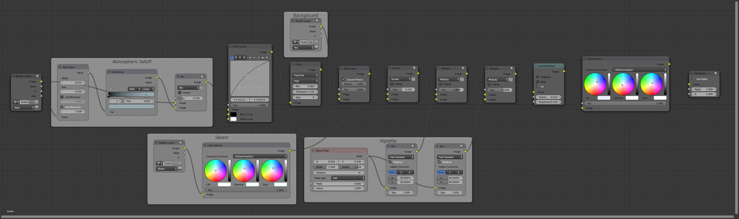Delete curve point with RGB Curves X icon

coord(267,58)
